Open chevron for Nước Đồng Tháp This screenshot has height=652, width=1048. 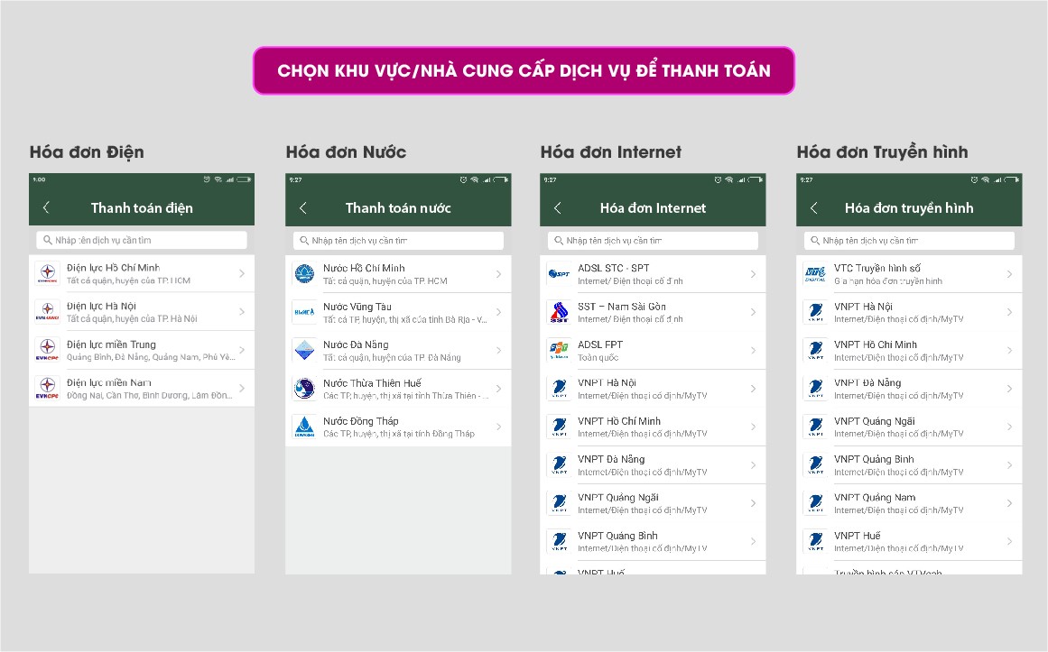tap(498, 427)
